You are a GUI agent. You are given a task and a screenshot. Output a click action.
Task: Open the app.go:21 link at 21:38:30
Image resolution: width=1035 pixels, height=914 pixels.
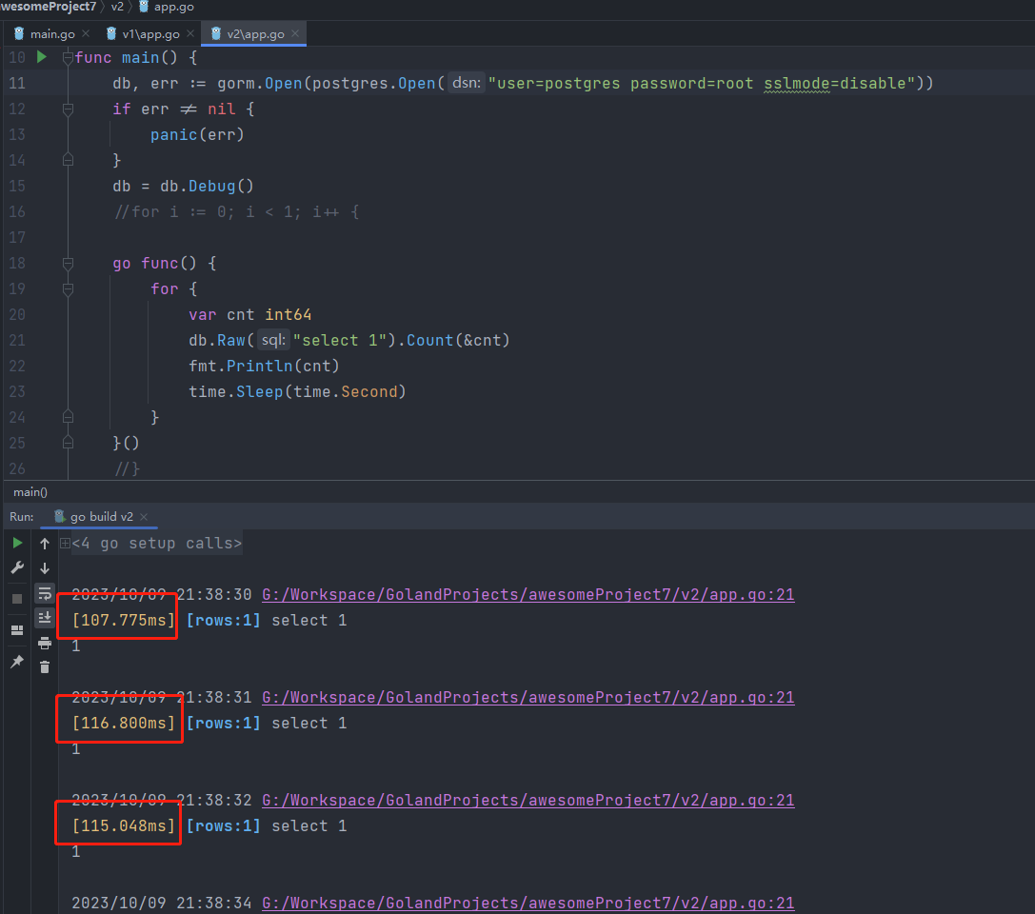[527, 595]
